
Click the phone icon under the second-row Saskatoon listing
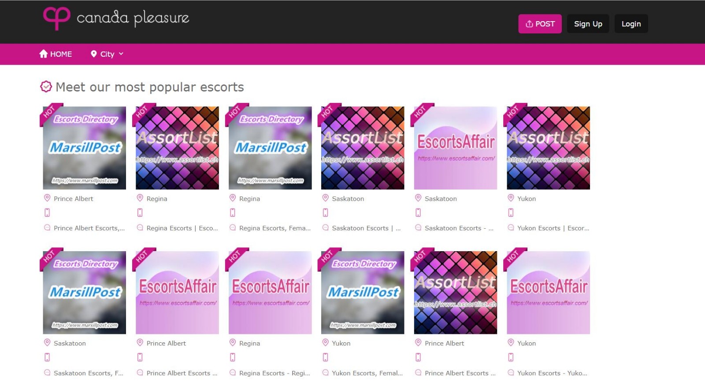click(47, 357)
